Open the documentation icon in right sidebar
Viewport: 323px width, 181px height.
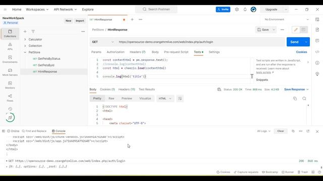(317, 30)
